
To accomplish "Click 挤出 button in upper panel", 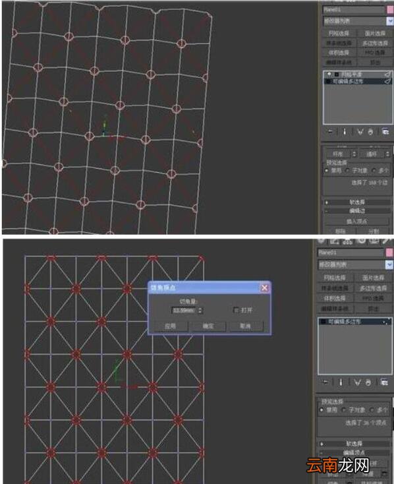I will 375,63.
